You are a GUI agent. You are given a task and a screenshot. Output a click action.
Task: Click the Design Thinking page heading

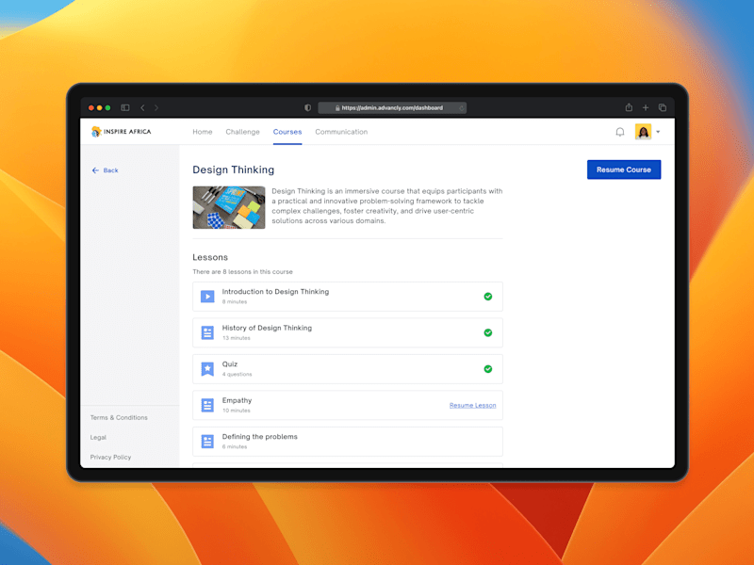click(x=233, y=169)
